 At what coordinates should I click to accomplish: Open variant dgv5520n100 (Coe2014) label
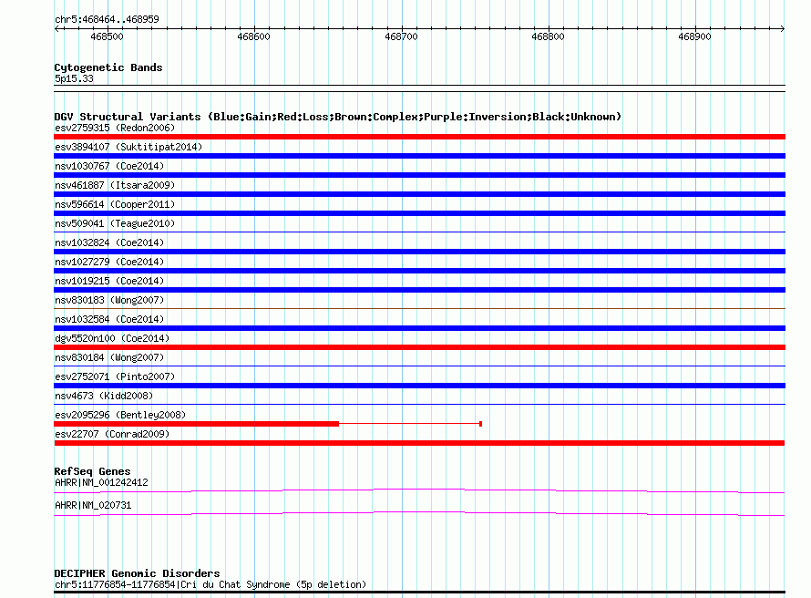pos(112,338)
